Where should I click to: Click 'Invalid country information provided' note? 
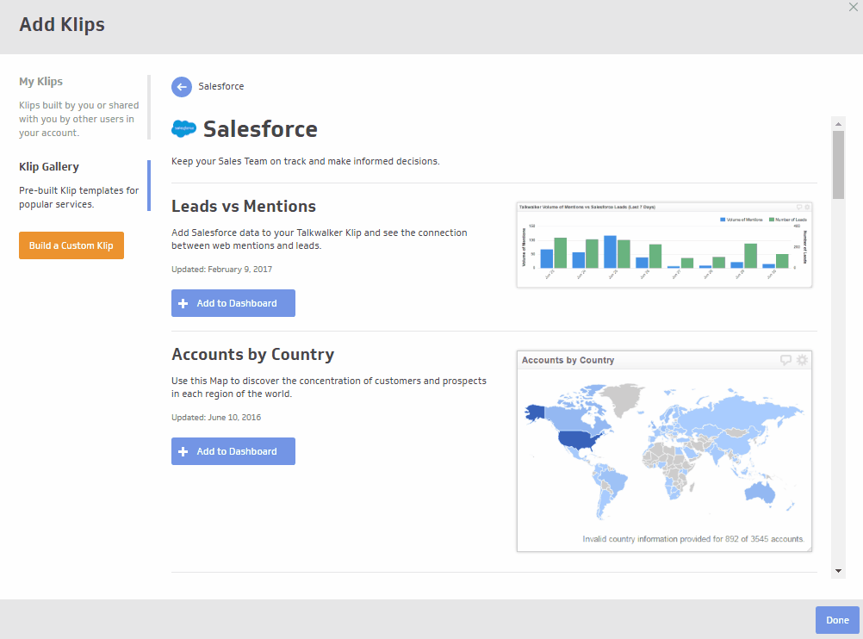[x=693, y=539]
